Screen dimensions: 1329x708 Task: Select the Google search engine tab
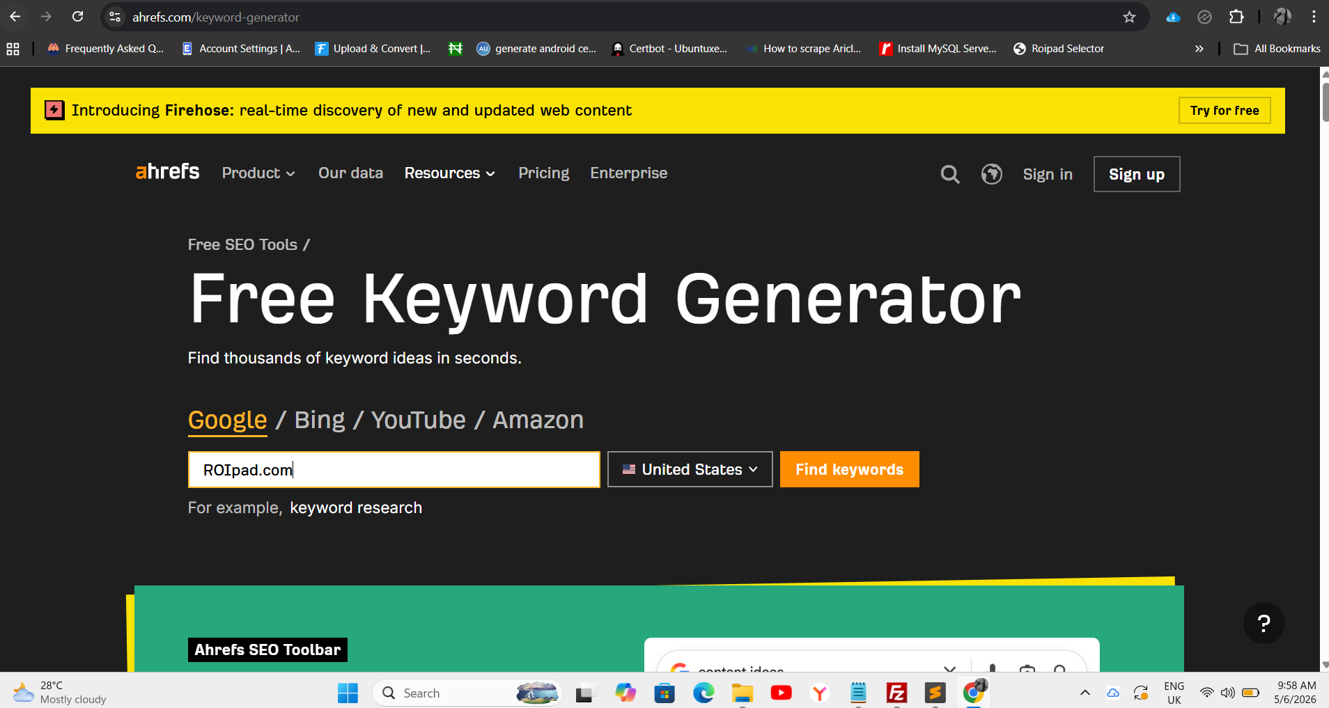228,420
